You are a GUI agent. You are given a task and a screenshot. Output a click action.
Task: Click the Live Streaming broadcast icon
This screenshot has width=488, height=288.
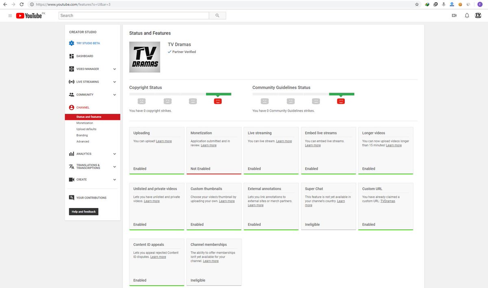coord(72,82)
